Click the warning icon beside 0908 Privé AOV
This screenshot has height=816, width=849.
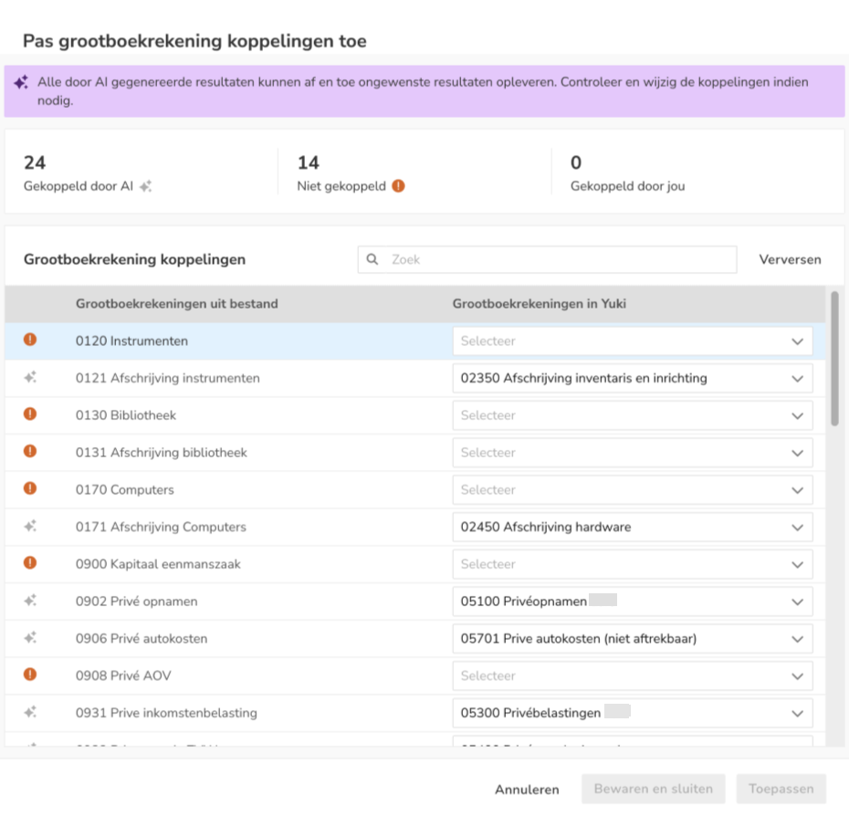[30, 675]
